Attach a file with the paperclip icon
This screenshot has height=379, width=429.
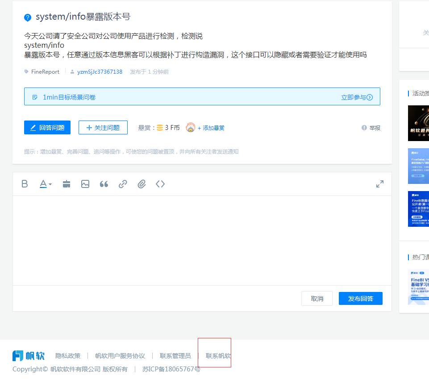pyautogui.click(x=142, y=184)
